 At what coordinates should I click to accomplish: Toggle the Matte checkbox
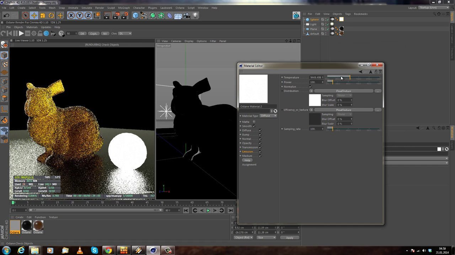(x=254, y=122)
